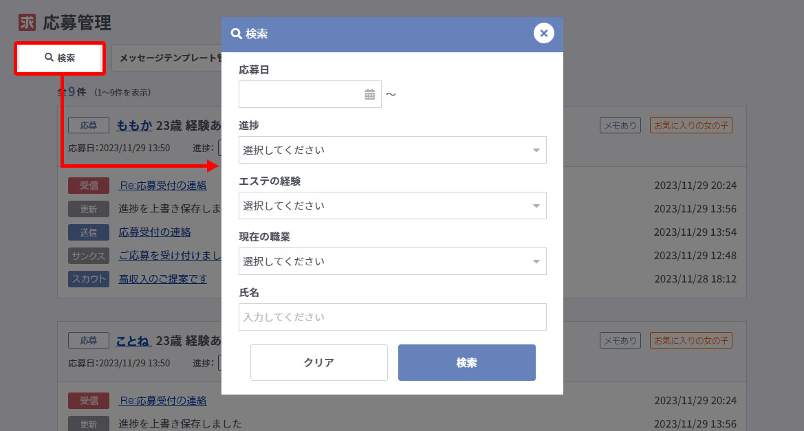This screenshot has height=431, width=804.
Task: Click the 氏名 text input field
Action: click(392, 317)
